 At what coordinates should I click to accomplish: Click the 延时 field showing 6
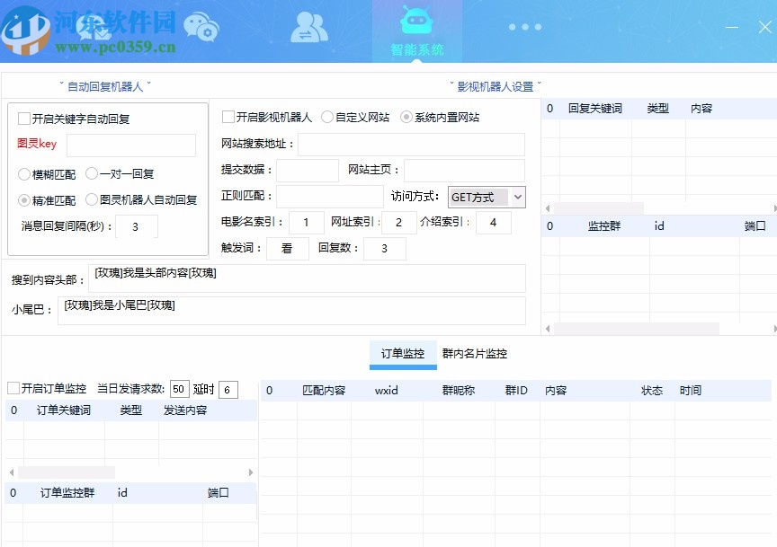pos(228,389)
